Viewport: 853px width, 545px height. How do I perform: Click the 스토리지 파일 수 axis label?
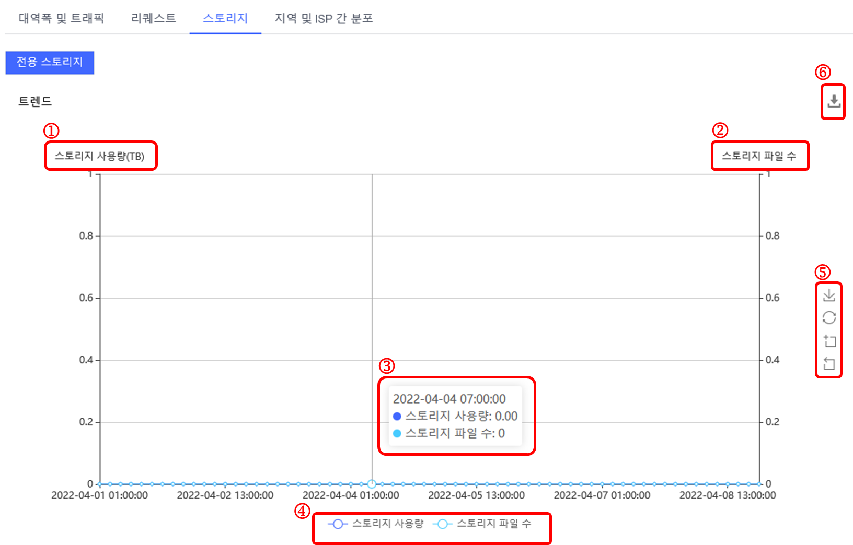(x=759, y=156)
